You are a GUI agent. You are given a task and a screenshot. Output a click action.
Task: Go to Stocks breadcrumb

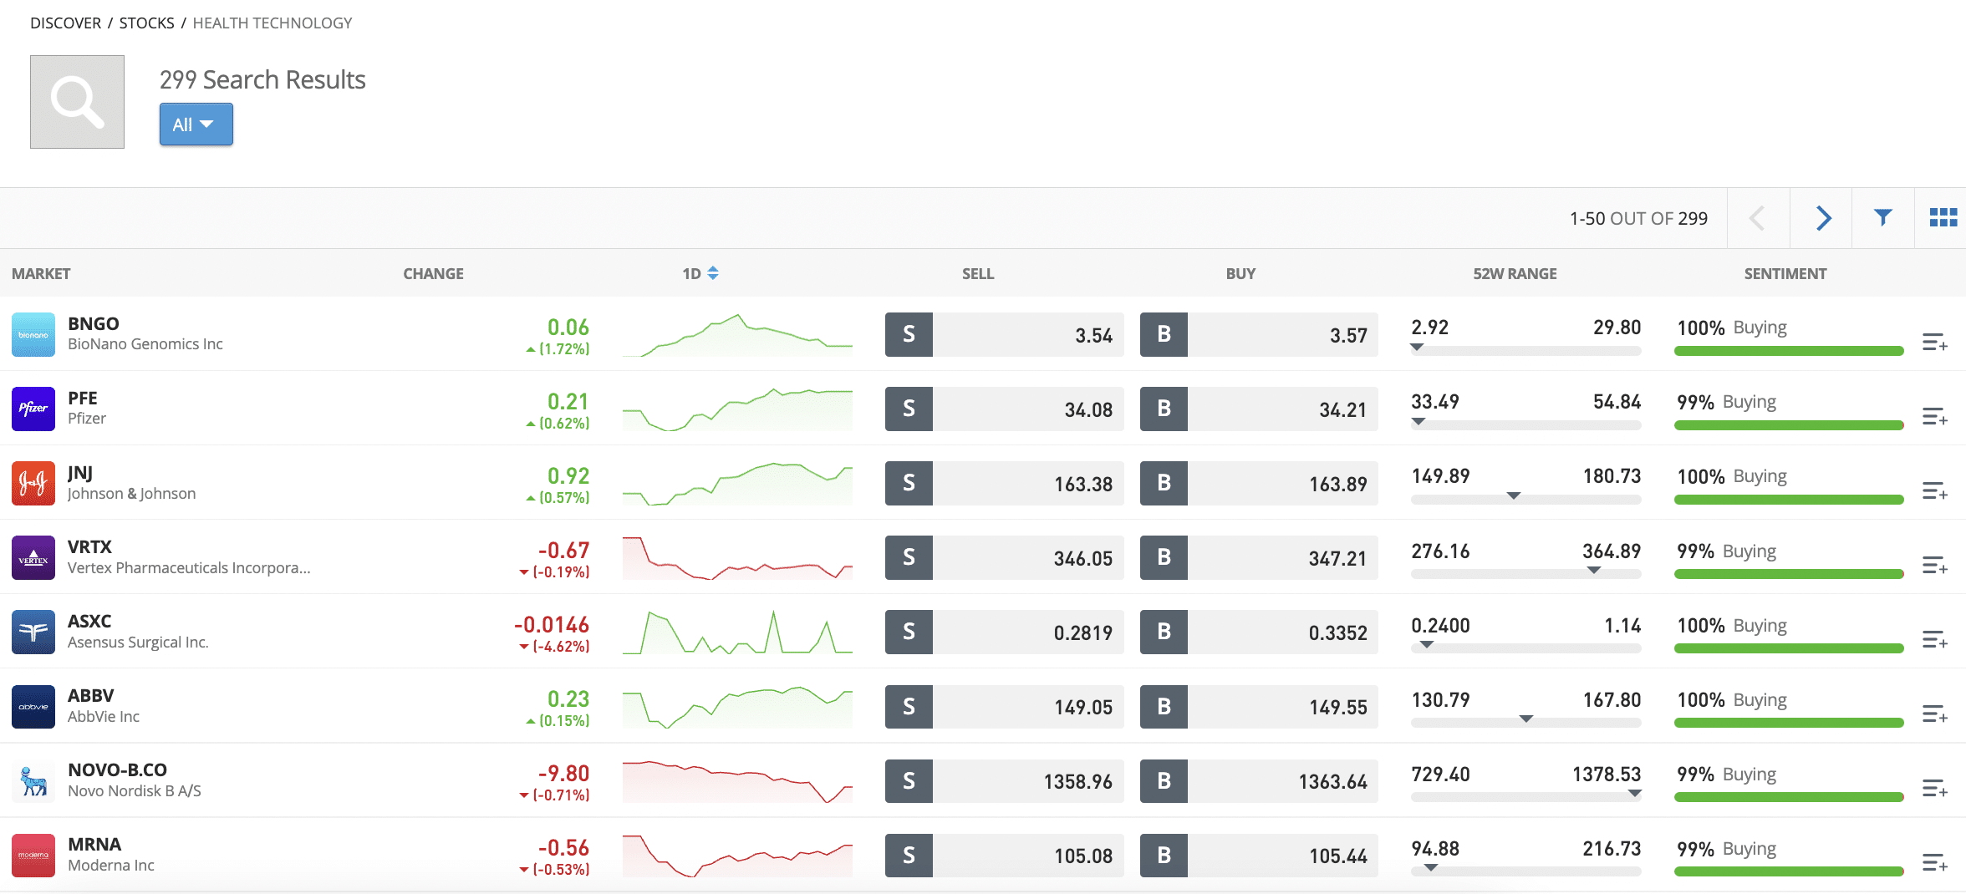point(146,23)
